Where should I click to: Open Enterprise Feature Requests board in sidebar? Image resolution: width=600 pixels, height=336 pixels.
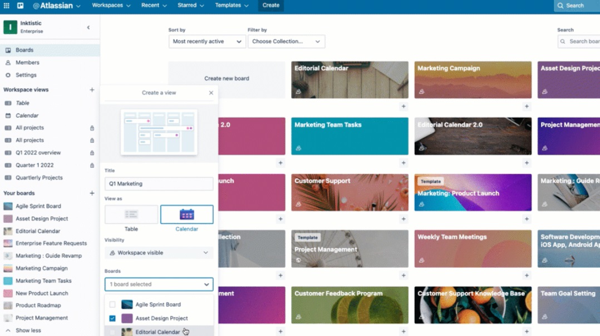point(50,243)
